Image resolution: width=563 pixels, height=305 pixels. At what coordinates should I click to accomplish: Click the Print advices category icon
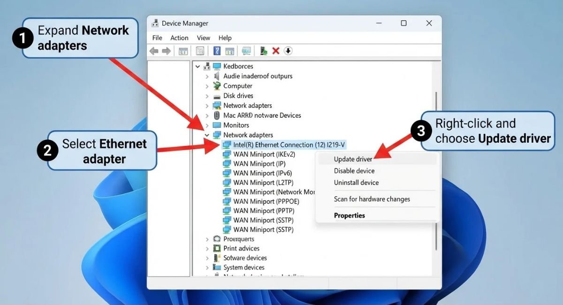click(x=217, y=248)
